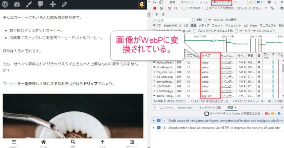Open the dashboard gauge icon

(17, 4)
